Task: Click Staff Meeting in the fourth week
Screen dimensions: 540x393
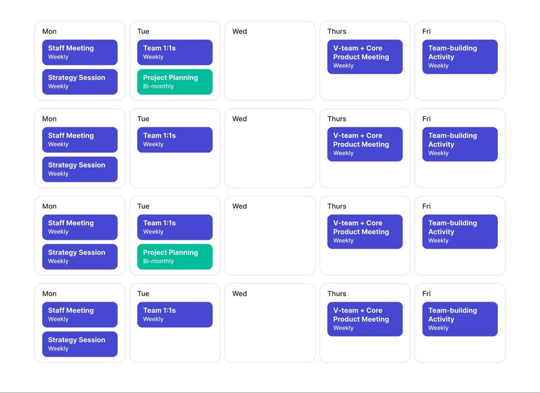Action: (x=80, y=315)
